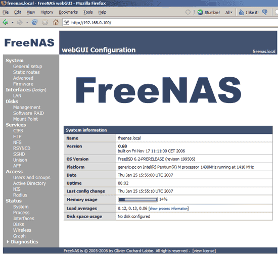Open the StumbleUpon All dropdown
The image size is (278, 254).
(229, 12)
